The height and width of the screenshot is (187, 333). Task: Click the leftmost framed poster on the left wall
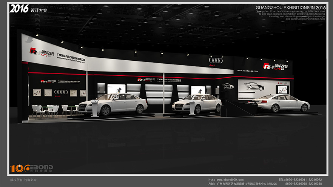(x=37, y=92)
